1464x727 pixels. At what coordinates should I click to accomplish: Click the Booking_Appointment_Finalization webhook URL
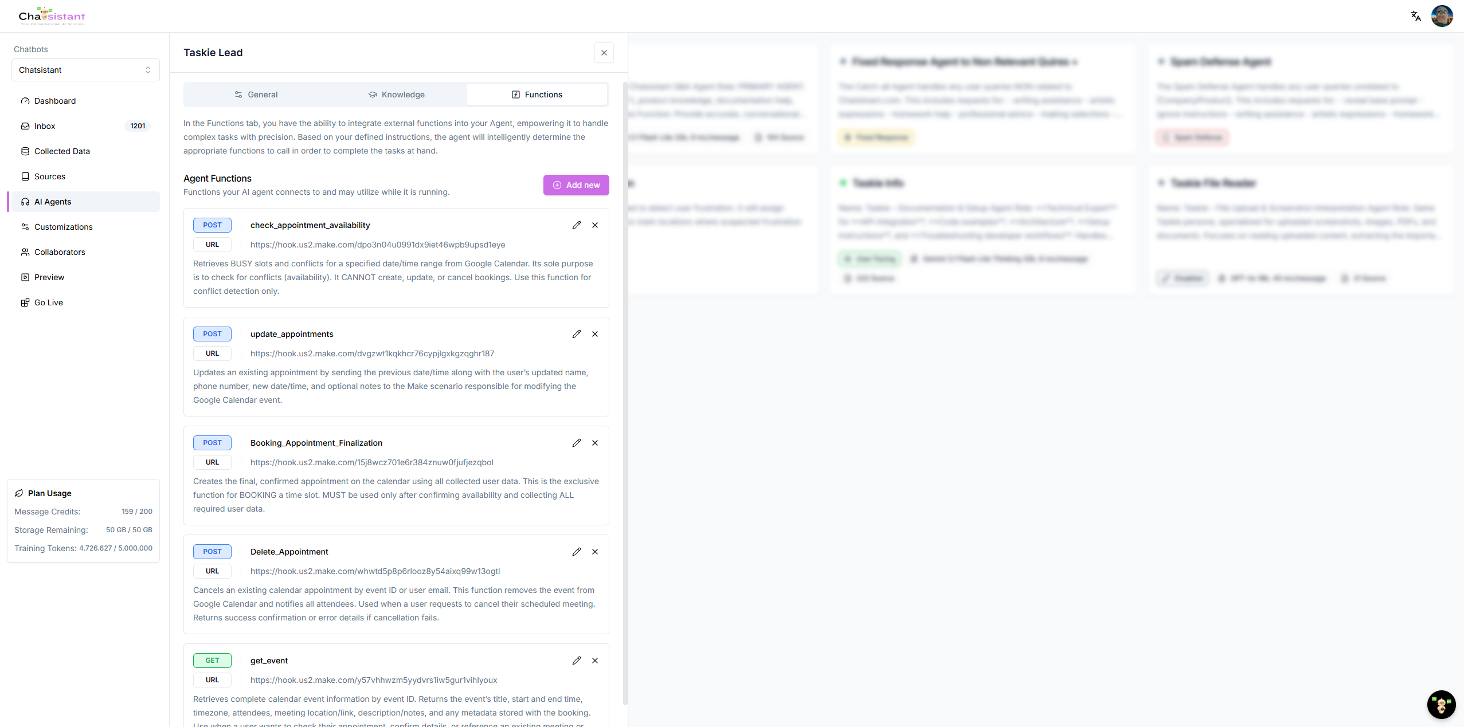tap(371, 462)
